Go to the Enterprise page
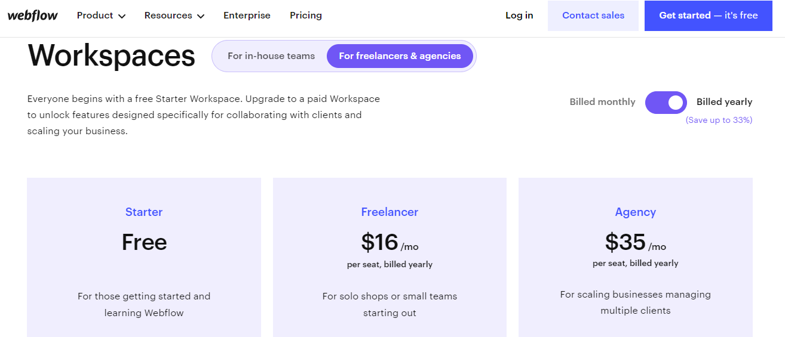The width and height of the screenshot is (785, 337). tap(247, 16)
